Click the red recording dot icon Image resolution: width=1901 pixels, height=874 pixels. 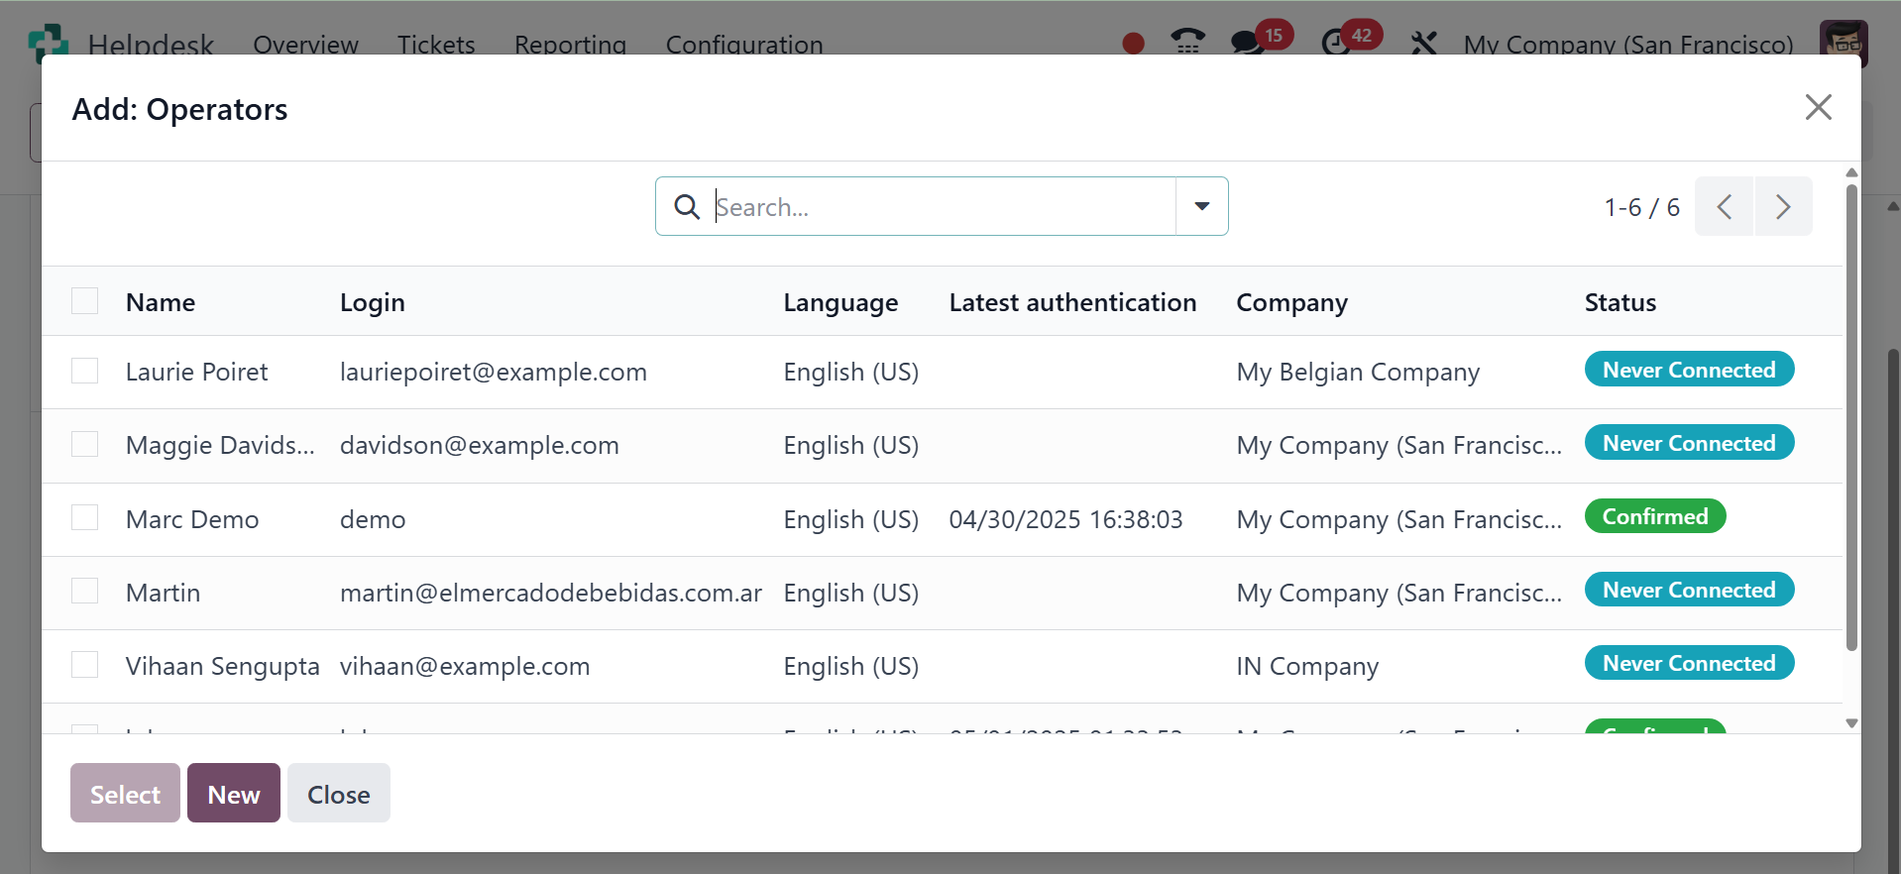[1134, 44]
